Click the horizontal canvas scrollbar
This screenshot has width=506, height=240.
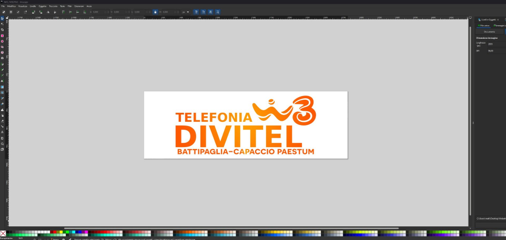(x=231, y=228)
